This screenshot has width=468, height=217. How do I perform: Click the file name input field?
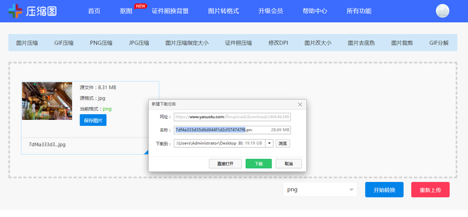point(232,130)
